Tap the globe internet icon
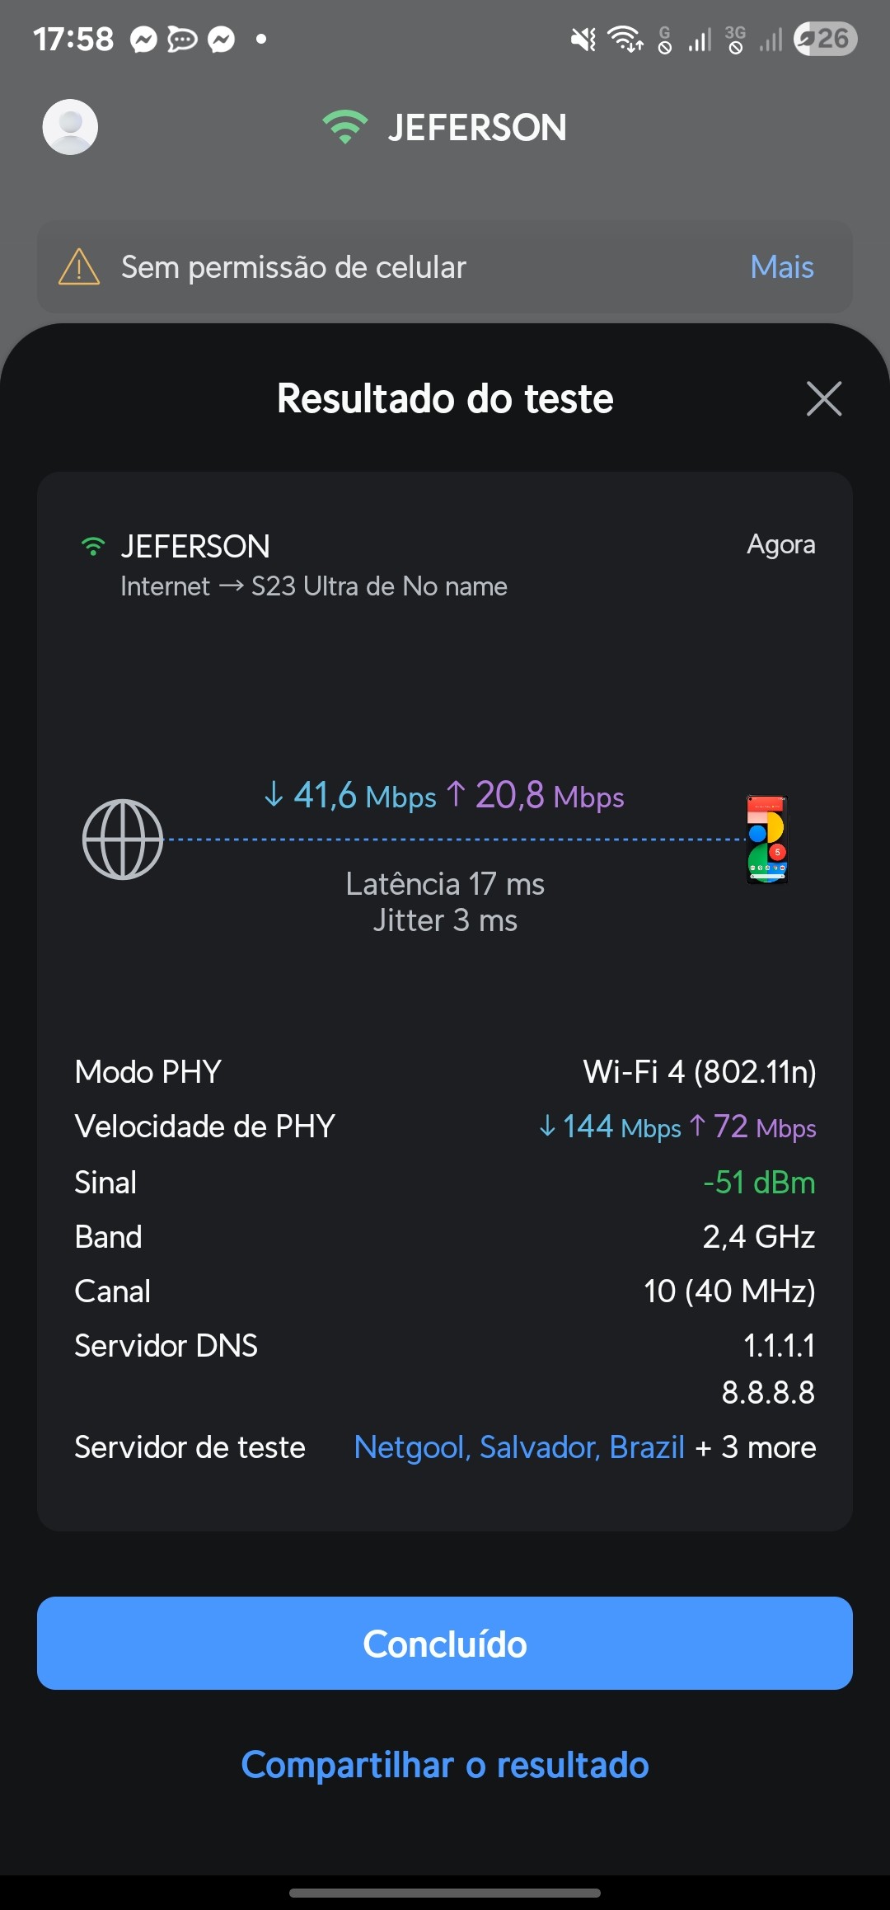 [x=123, y=840]
